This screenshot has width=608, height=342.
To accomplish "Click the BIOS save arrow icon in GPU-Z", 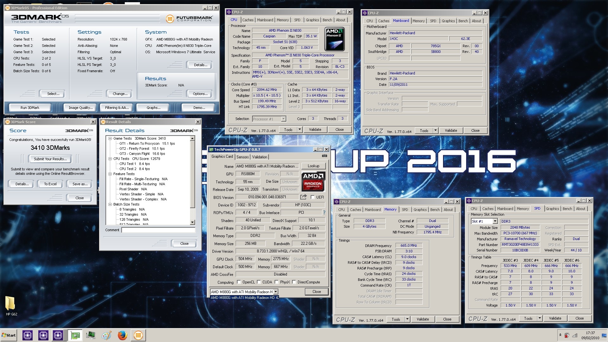I will point(303,197).
